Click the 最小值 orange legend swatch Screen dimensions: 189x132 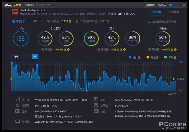pyautogui.click(x=148, y=57)
